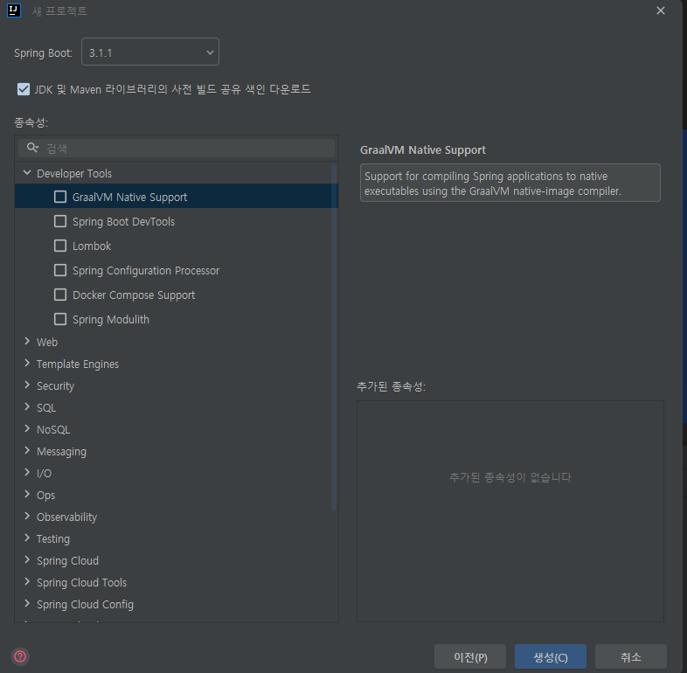Uncheck the JDK and Maven index download checkbox
This screenshot has height=673, width=687.
coord(24,89)
